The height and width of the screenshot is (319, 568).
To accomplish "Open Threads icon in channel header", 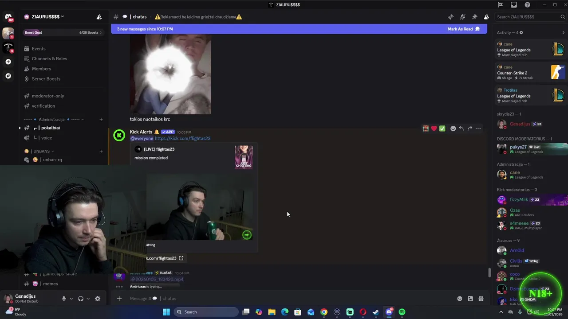I will pos(451,17).
